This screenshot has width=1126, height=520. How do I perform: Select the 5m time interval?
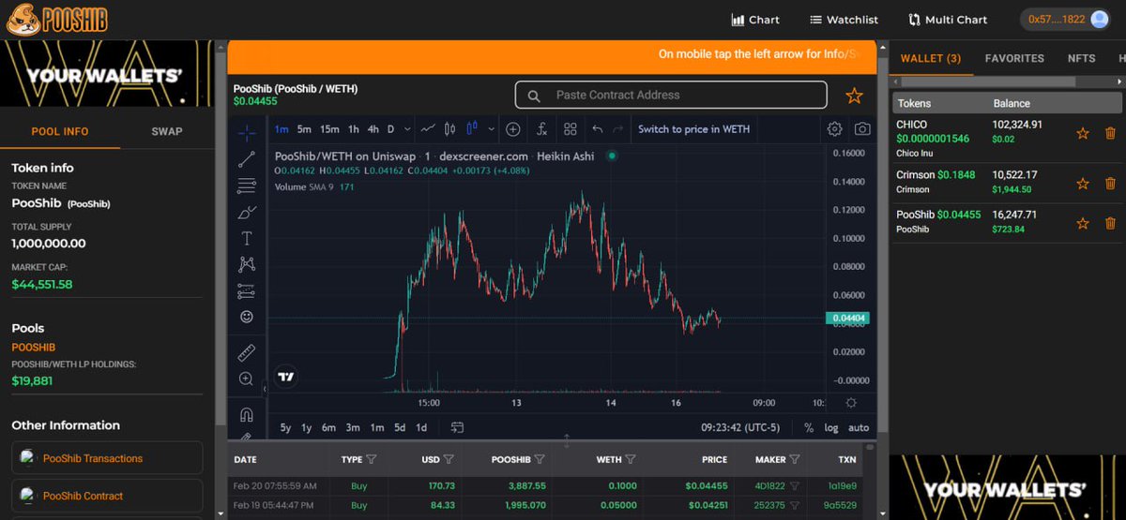pyautogui.click(x=304, y=128)
